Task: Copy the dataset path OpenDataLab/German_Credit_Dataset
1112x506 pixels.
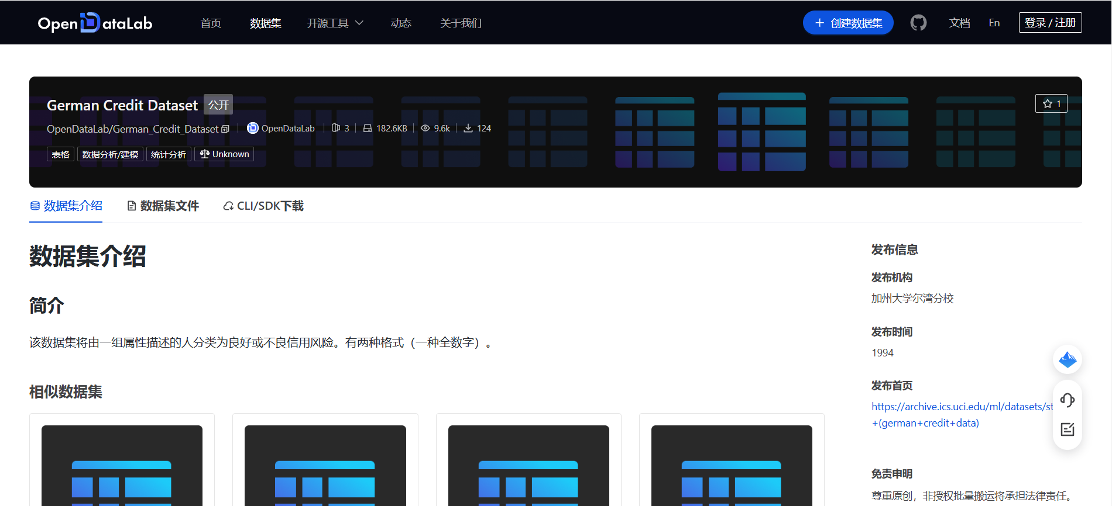Action: (225, 129)
